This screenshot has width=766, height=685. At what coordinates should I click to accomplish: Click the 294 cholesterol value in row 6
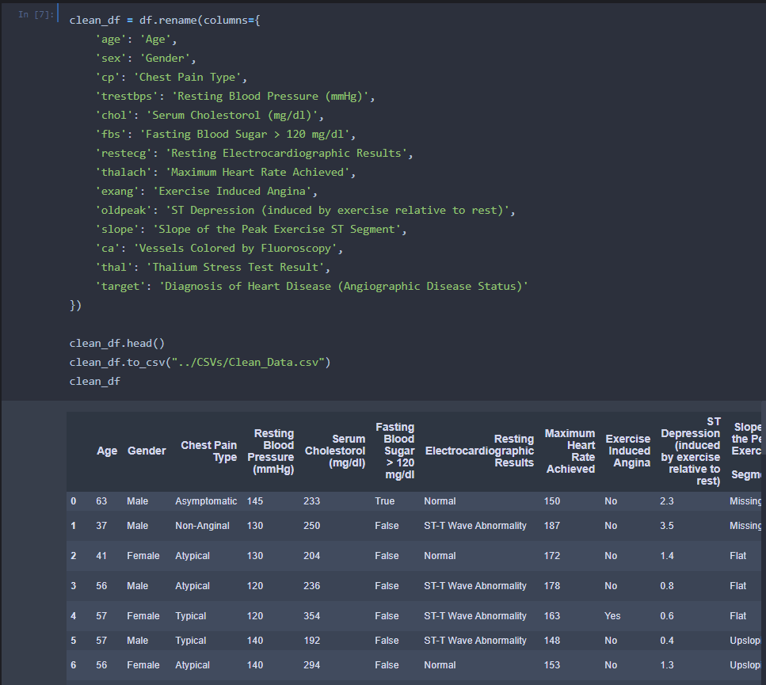pyautogui.click(x=311, y=665)
